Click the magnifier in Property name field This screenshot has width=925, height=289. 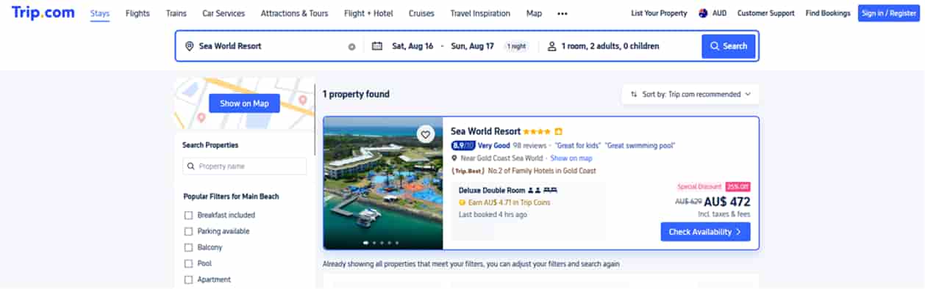191,167
